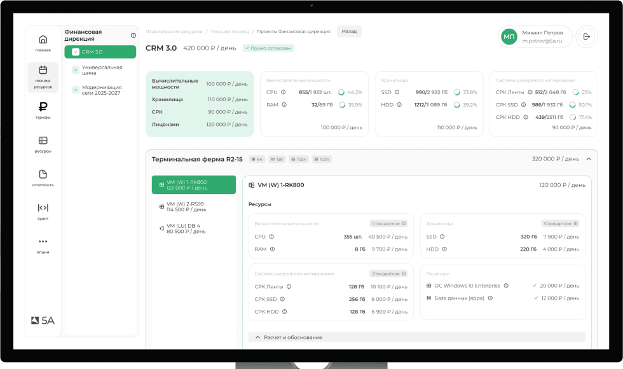This screenshot has height=369, width=623.
Task: Follow the Планирование ресурсов breadcrumb link
Action: tap(174, 31)
